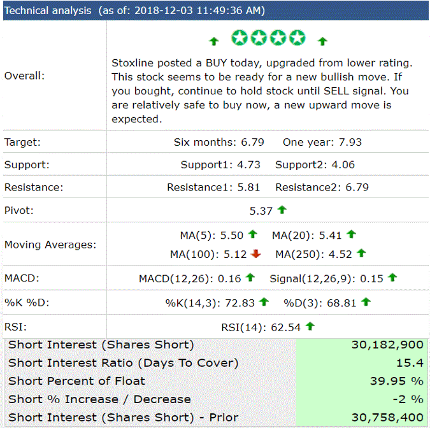
Task: Click the second green star rating icon
Action: 259,38
